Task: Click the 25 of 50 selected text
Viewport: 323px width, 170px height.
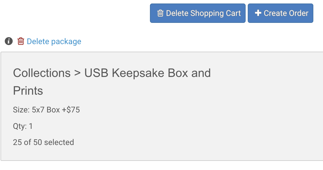Action: (44, 142)
